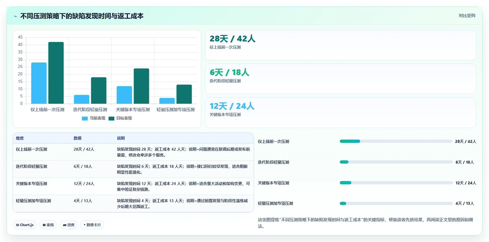Viewport: 489px width, 242px height.
Task: Click x-axis label 轻量压测加专项压测
Action: (176, 110)
